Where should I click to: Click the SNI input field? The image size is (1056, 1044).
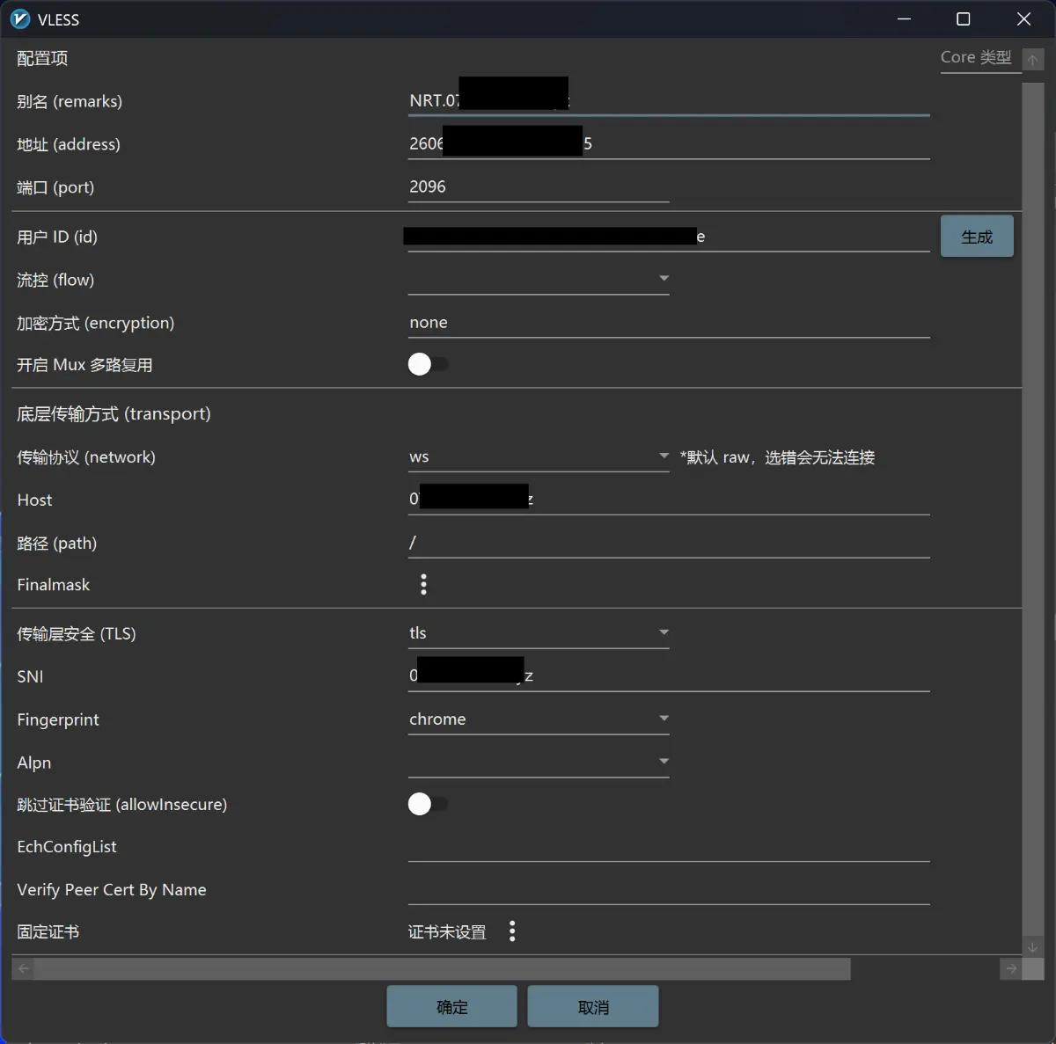[669, 676]
